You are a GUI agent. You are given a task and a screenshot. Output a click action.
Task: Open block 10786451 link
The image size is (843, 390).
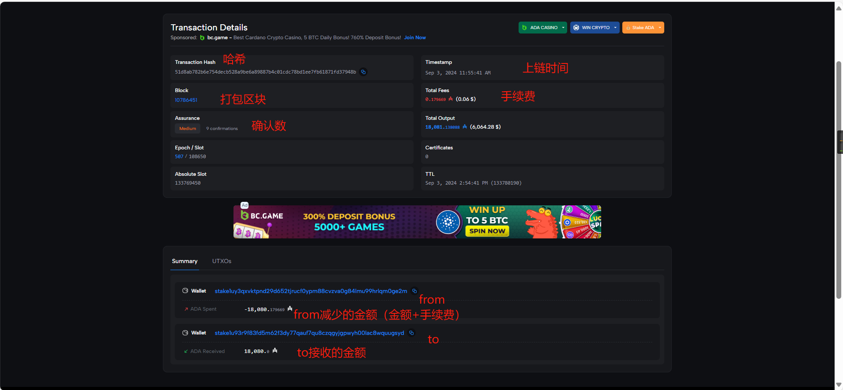click(186, 100)
